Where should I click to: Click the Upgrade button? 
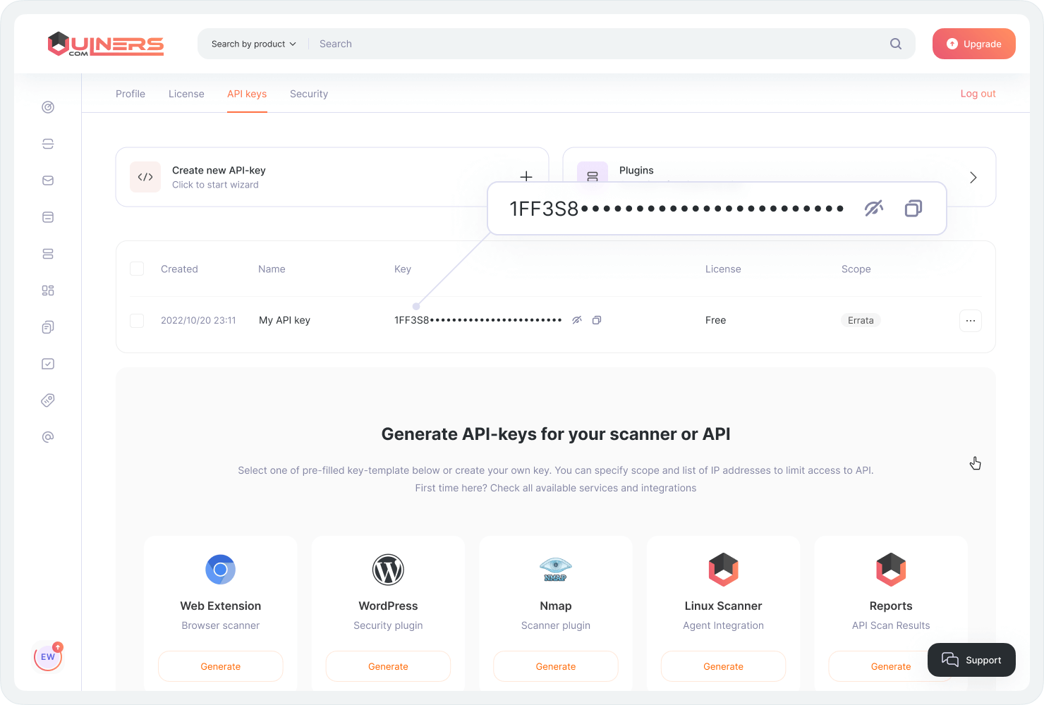973,44
